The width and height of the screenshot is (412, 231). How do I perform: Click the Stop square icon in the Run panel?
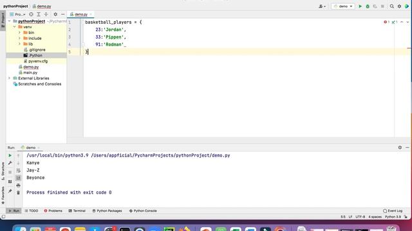[10, 172]
